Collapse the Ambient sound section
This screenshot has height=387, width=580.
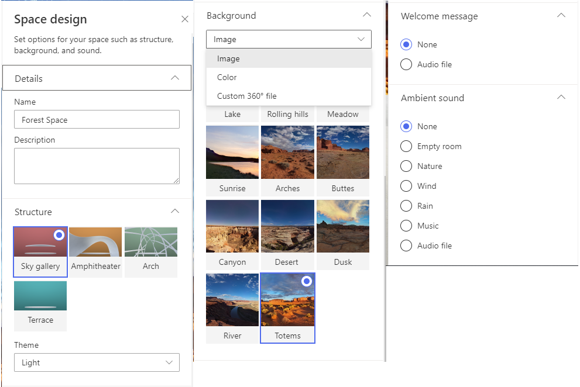[x=561, y=97]
